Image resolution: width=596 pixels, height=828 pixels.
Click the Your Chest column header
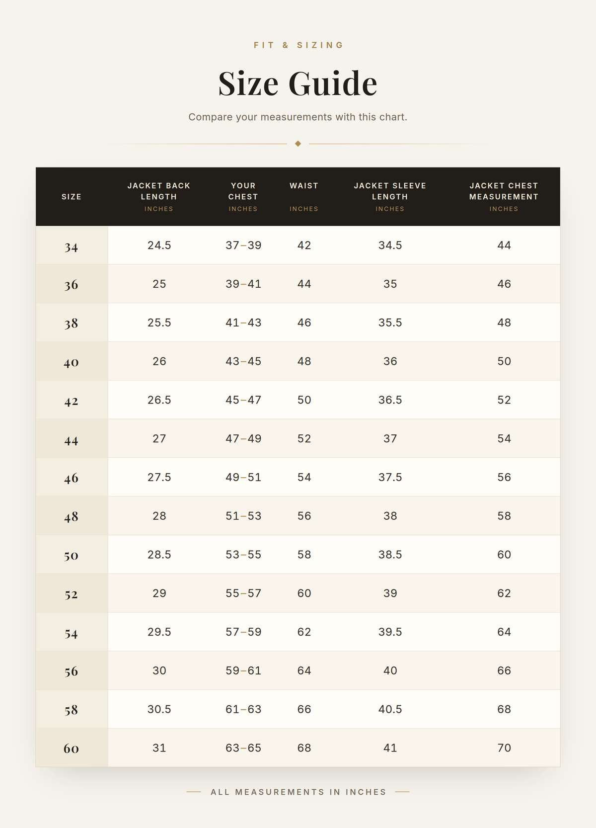point(243,197)
